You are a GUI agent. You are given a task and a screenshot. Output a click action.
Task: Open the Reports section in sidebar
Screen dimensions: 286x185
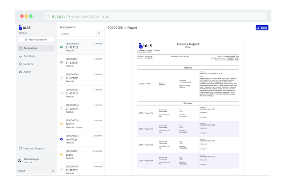tap(28, 64)
